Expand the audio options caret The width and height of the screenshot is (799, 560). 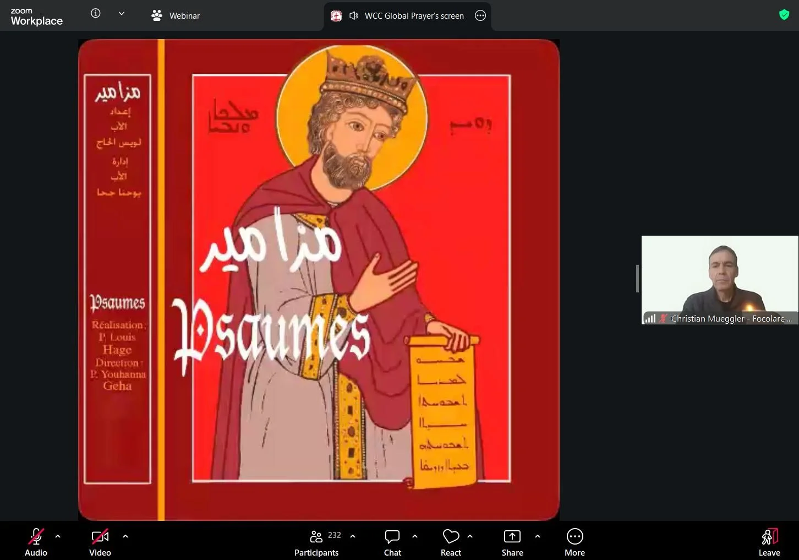click(58, 536)
